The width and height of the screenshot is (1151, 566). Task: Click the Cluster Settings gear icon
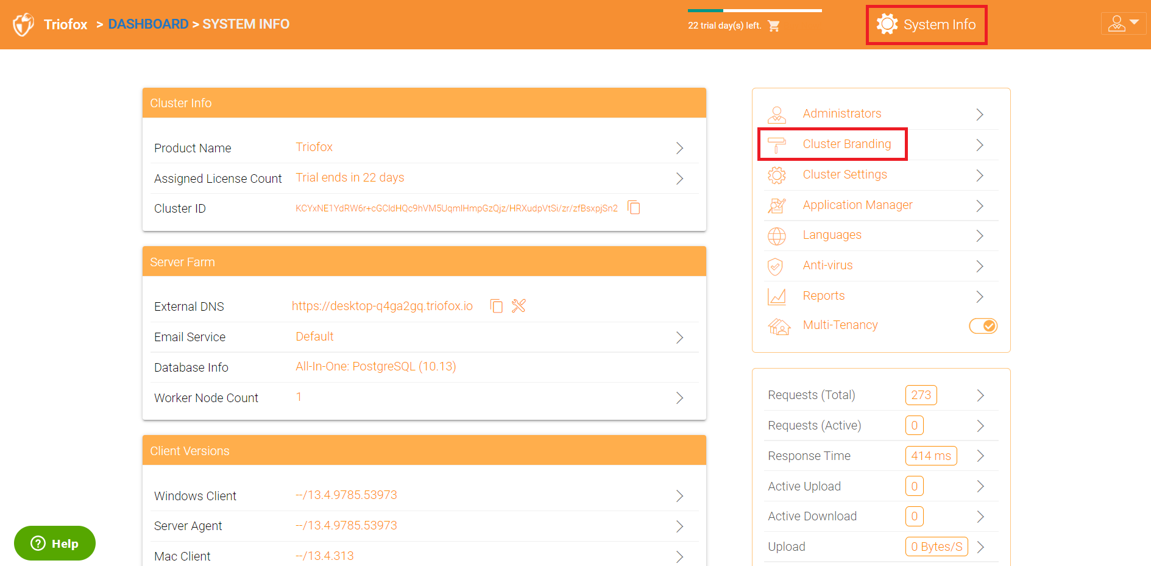[777, 175]
